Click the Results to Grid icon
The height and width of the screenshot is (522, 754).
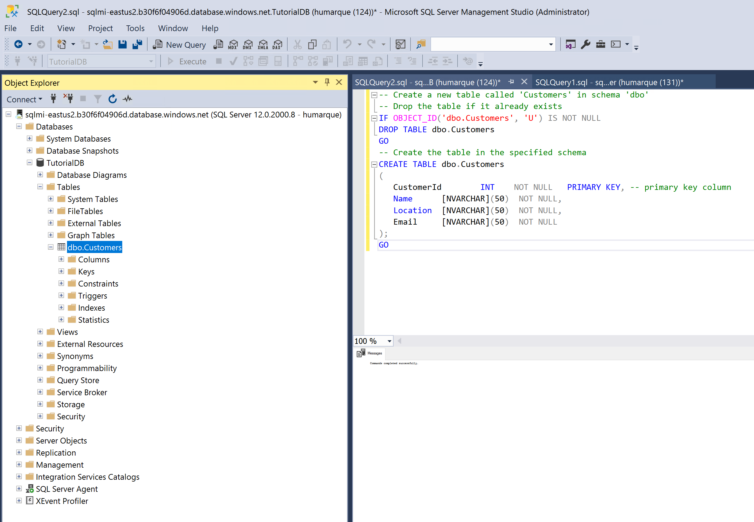pyautogui.click(x=362, y=61)
